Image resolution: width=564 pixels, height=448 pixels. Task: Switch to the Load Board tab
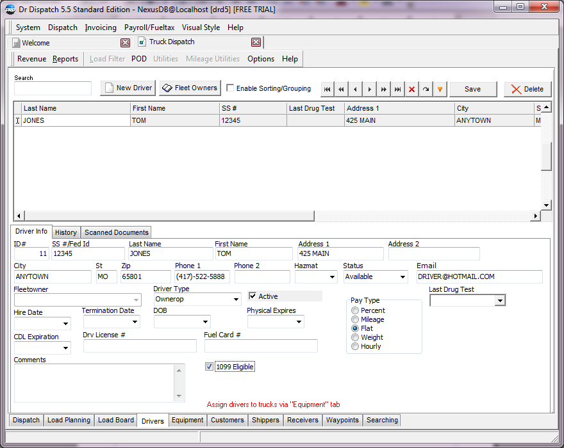pos(116,420)
